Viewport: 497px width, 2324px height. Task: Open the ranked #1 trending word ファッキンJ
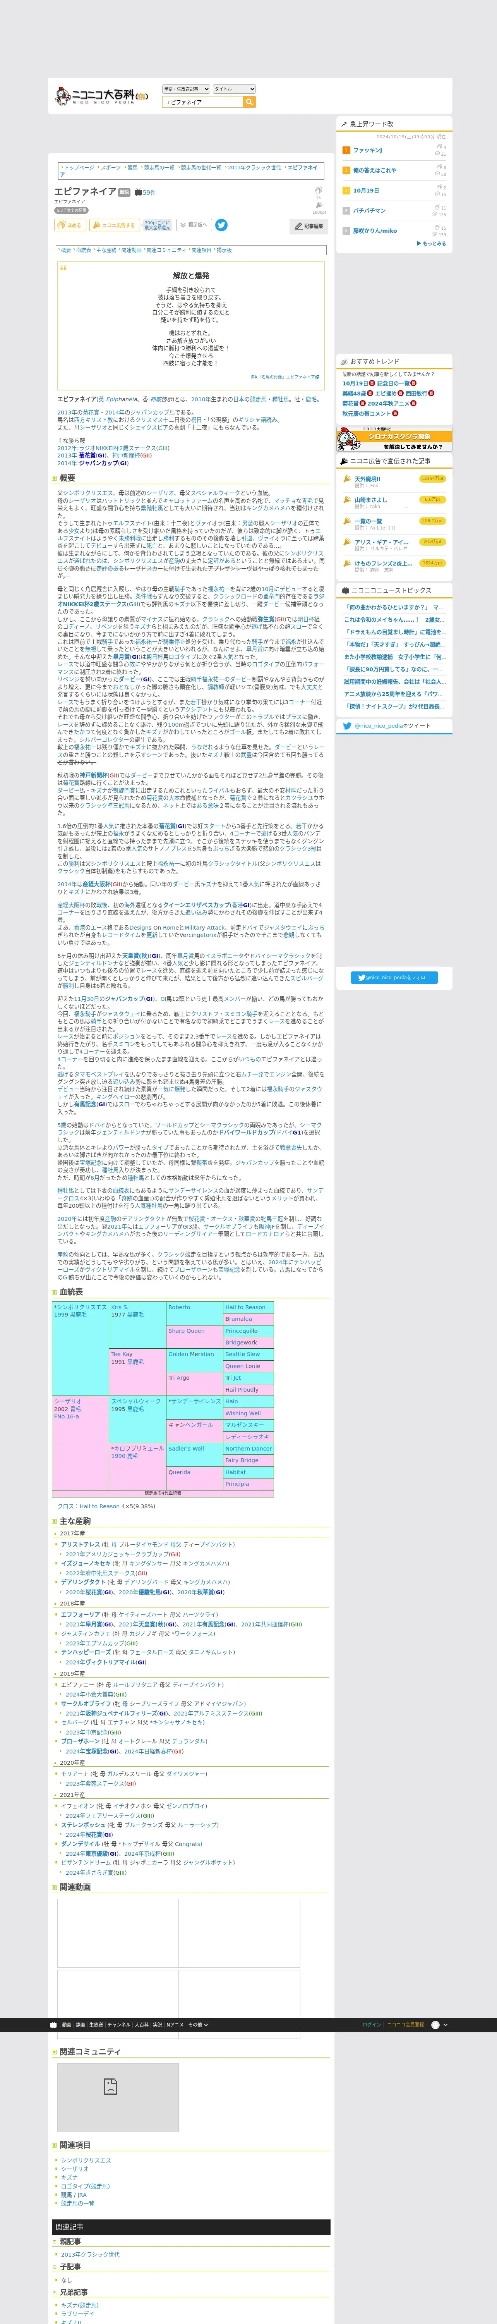tap(368, 151)
